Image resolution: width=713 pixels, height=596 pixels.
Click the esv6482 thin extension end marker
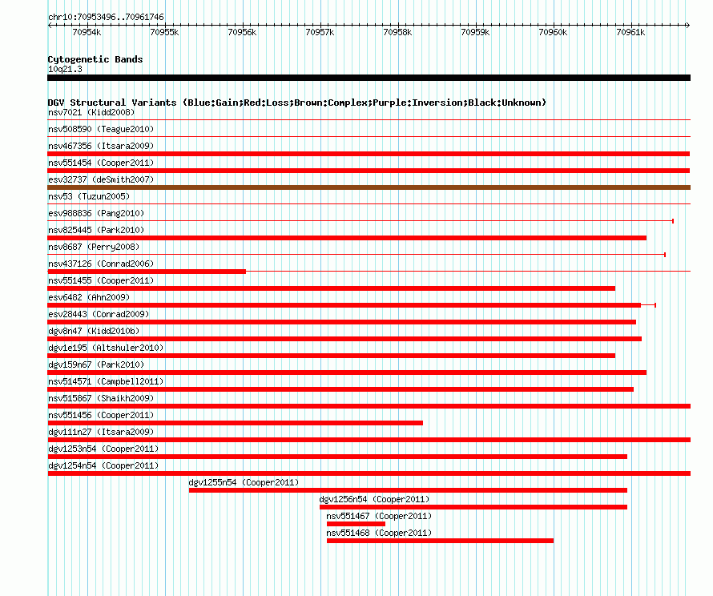655,305
